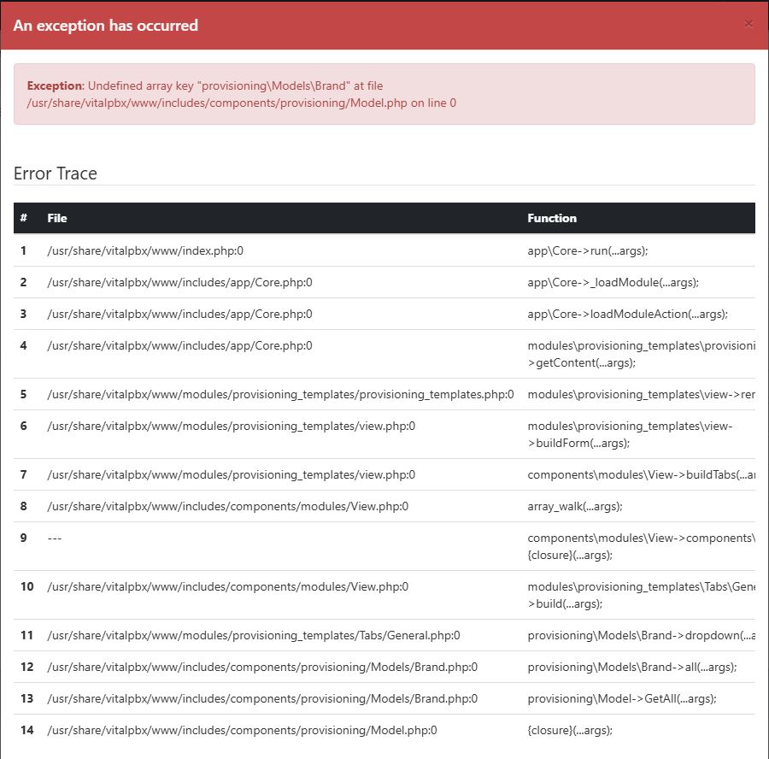
Task: Click the Brand->all function entry
Action: point(631,667)
